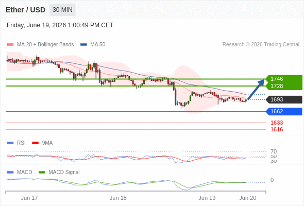Click the green 1746 resistance price tag

pos(284,79)
